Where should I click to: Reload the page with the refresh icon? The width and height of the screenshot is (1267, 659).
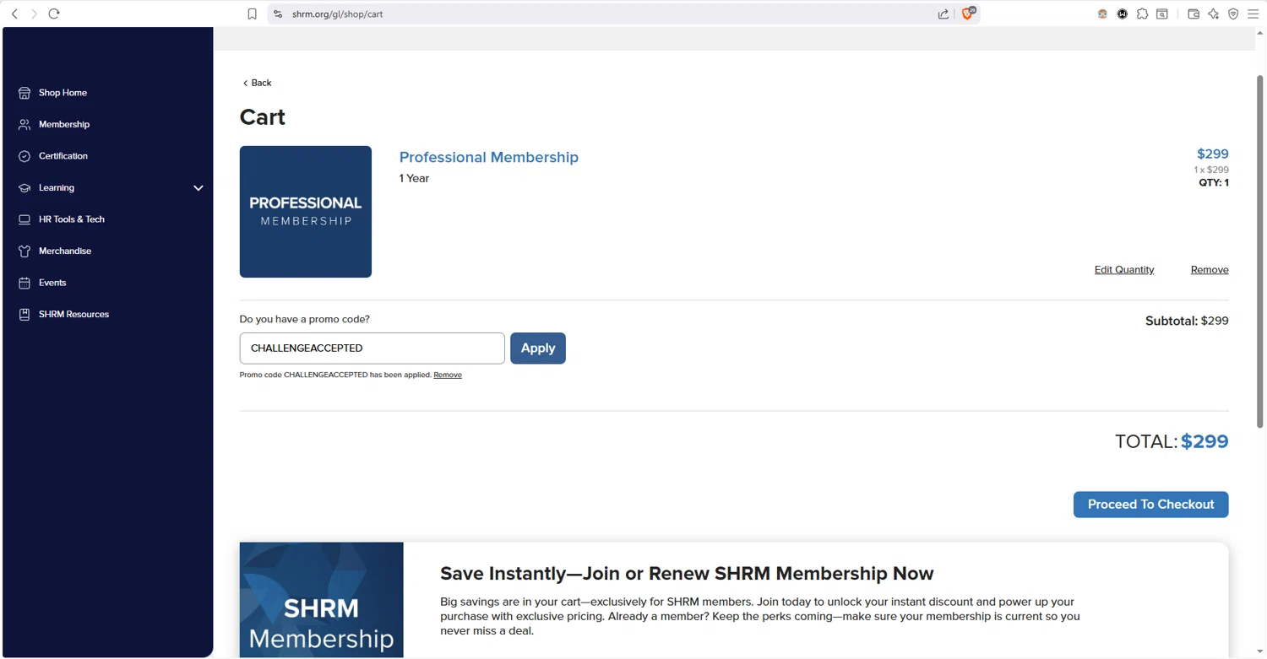coord(54,14)
